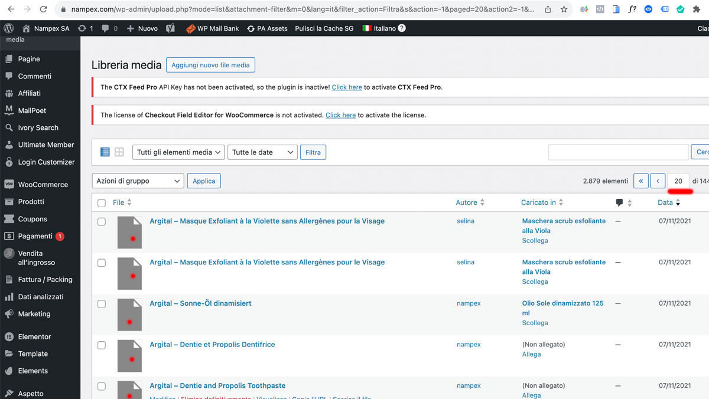Image resolution: width=709 pixels, height=399 pixels.
Task: Check the box for Masque Exfoliant pour le Visage
Action: [x=102, y=263]
